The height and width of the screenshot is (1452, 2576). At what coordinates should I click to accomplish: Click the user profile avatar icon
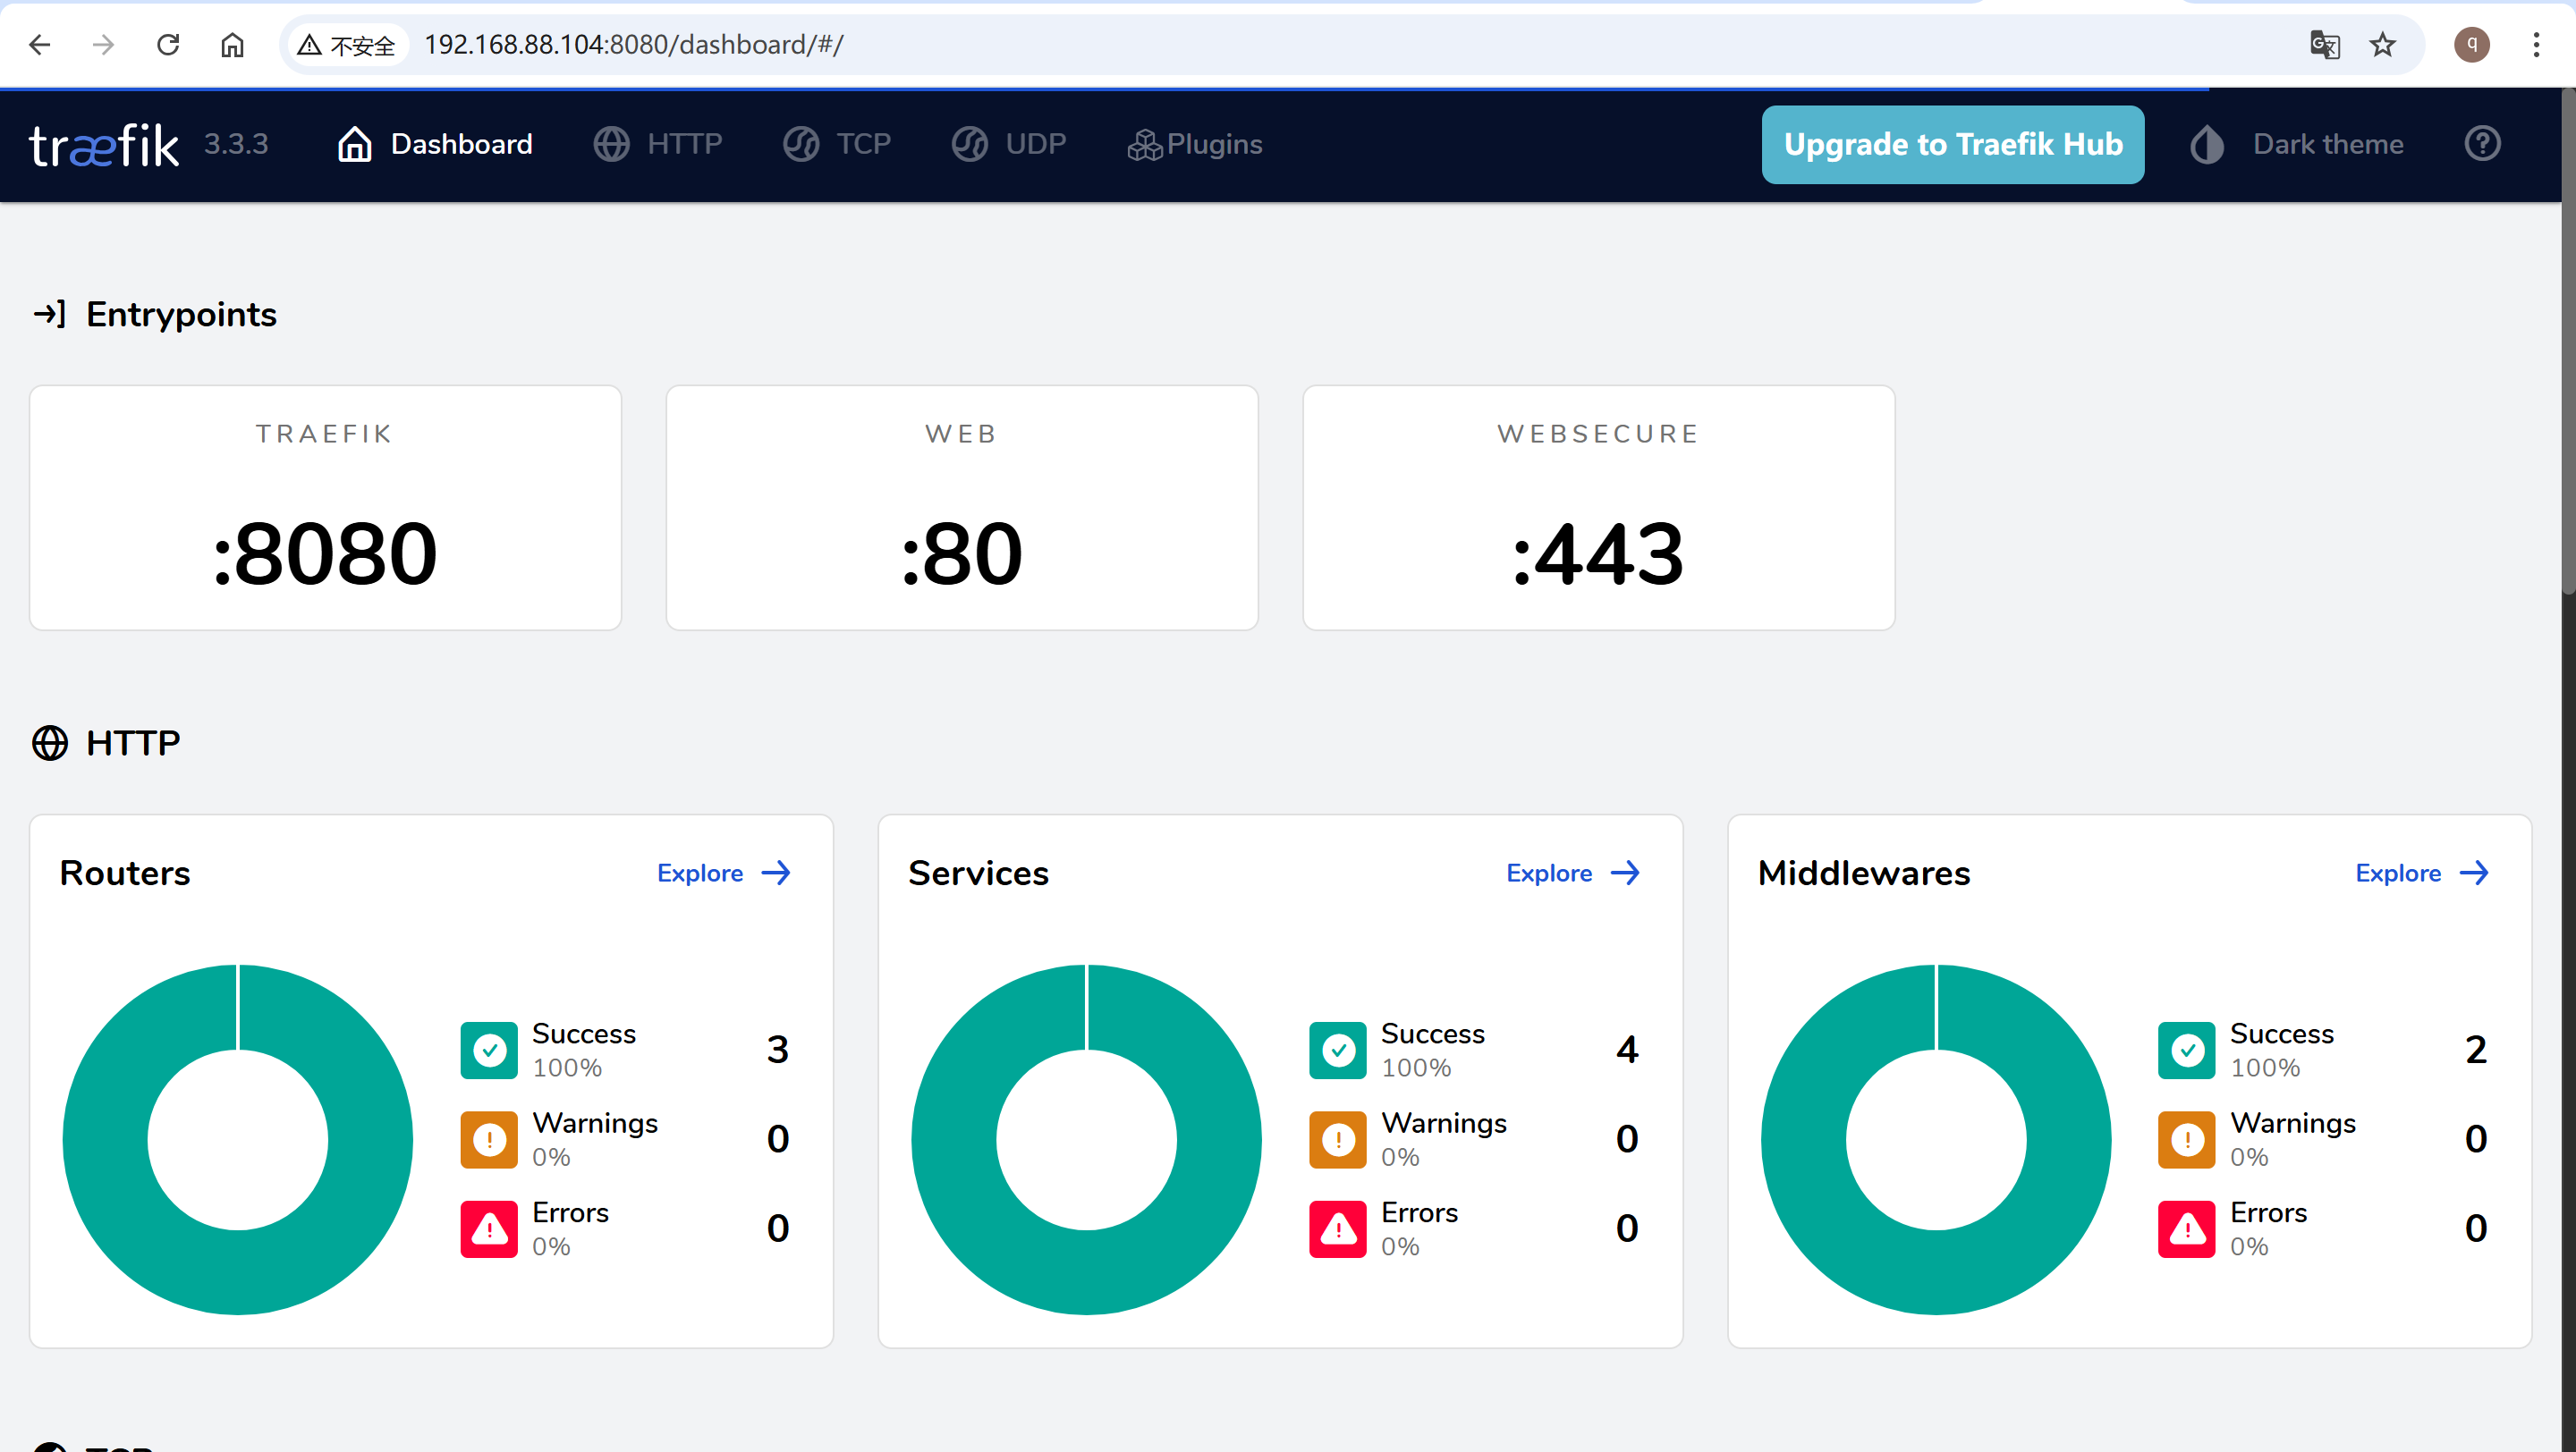(2471, 45)
